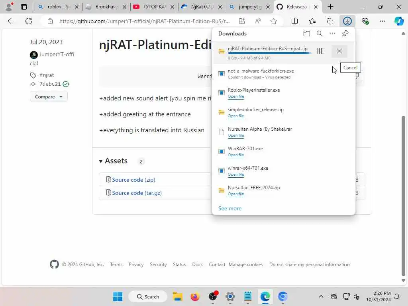Switch to jumperyt search tab
The image size is (408, 306).
(250, 7)
